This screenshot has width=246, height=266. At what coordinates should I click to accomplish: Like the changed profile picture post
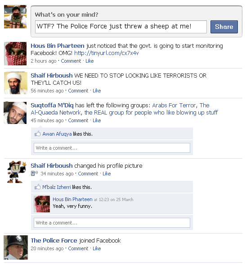107,174
